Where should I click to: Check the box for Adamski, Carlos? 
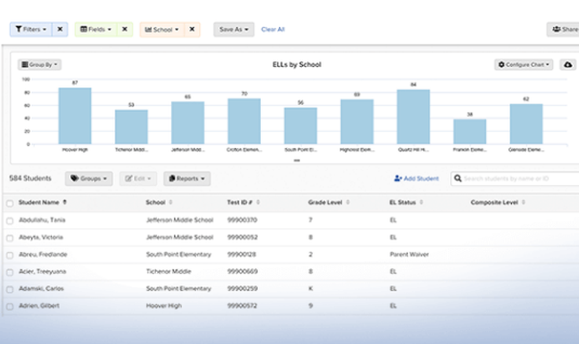(10, 290)
